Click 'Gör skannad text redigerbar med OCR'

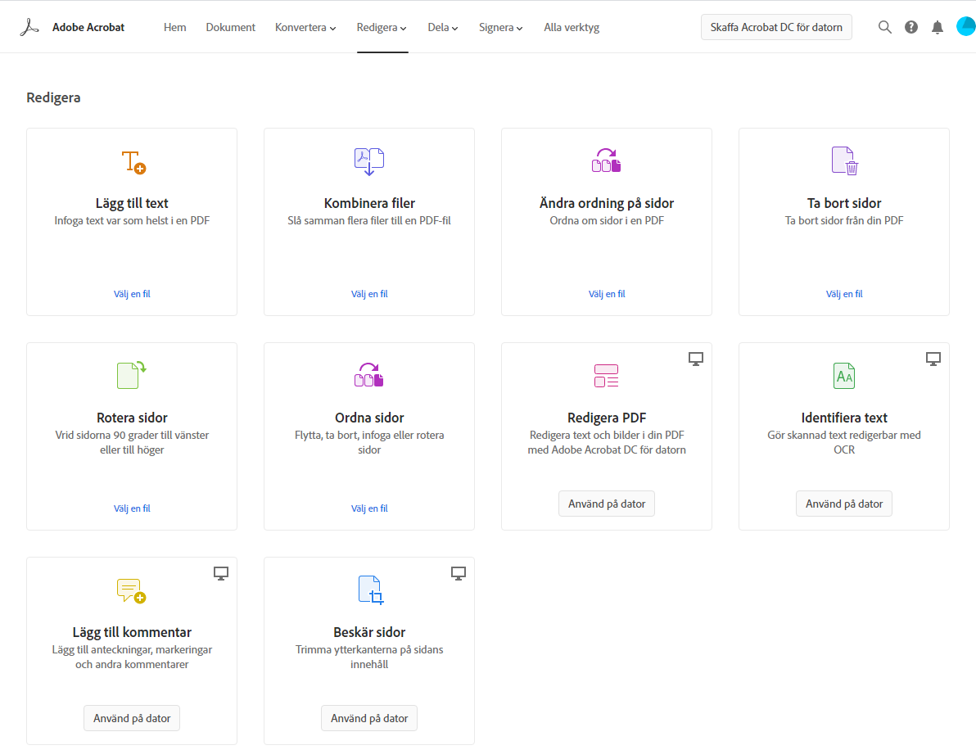(x=844, y=442)
